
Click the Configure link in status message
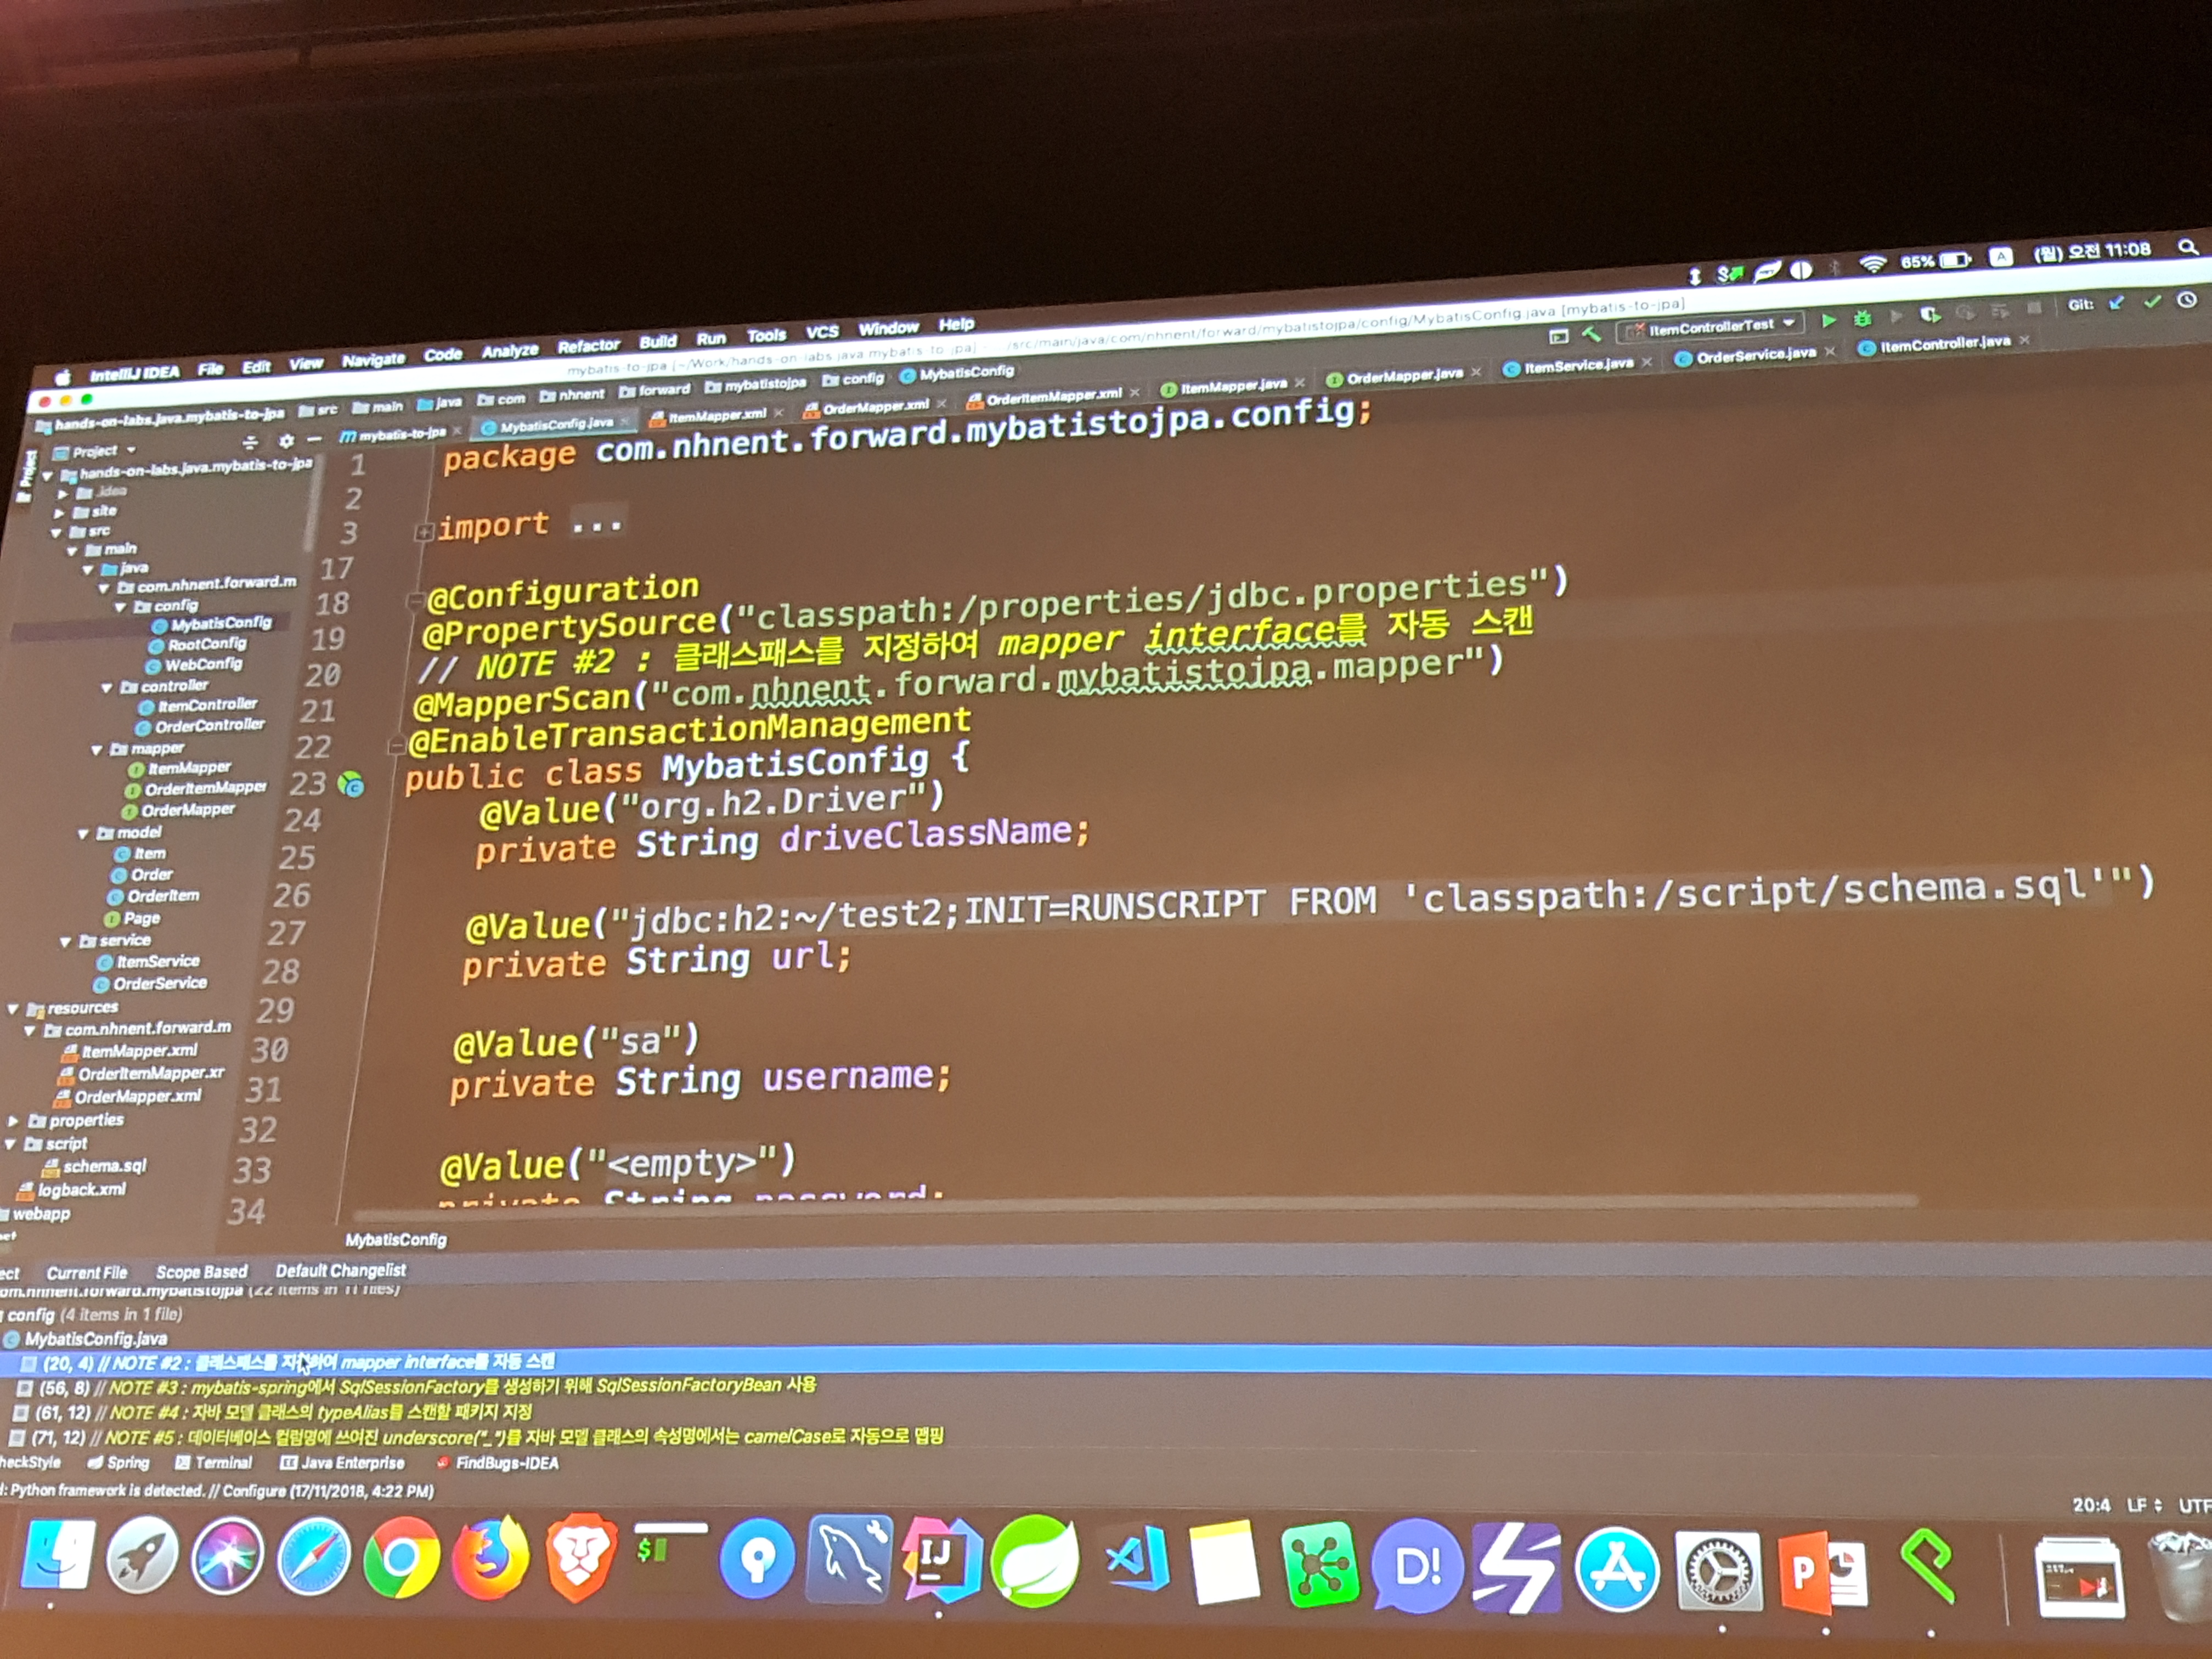click(254, 1491)
